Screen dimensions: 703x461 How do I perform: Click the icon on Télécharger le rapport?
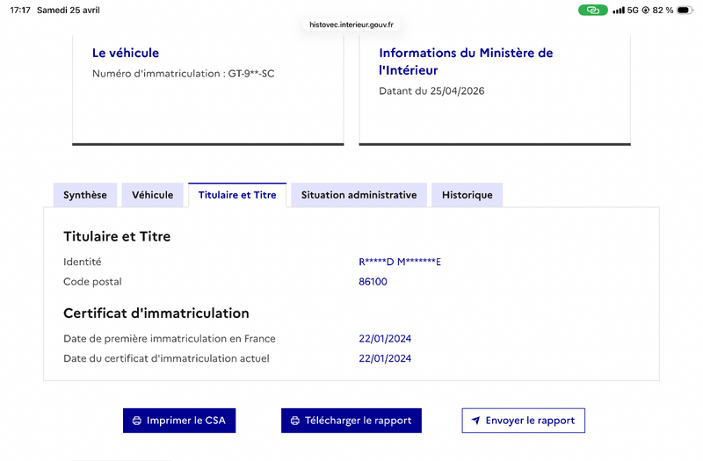point(295,421)
